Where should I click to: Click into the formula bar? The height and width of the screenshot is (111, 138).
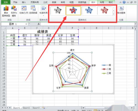87,24
